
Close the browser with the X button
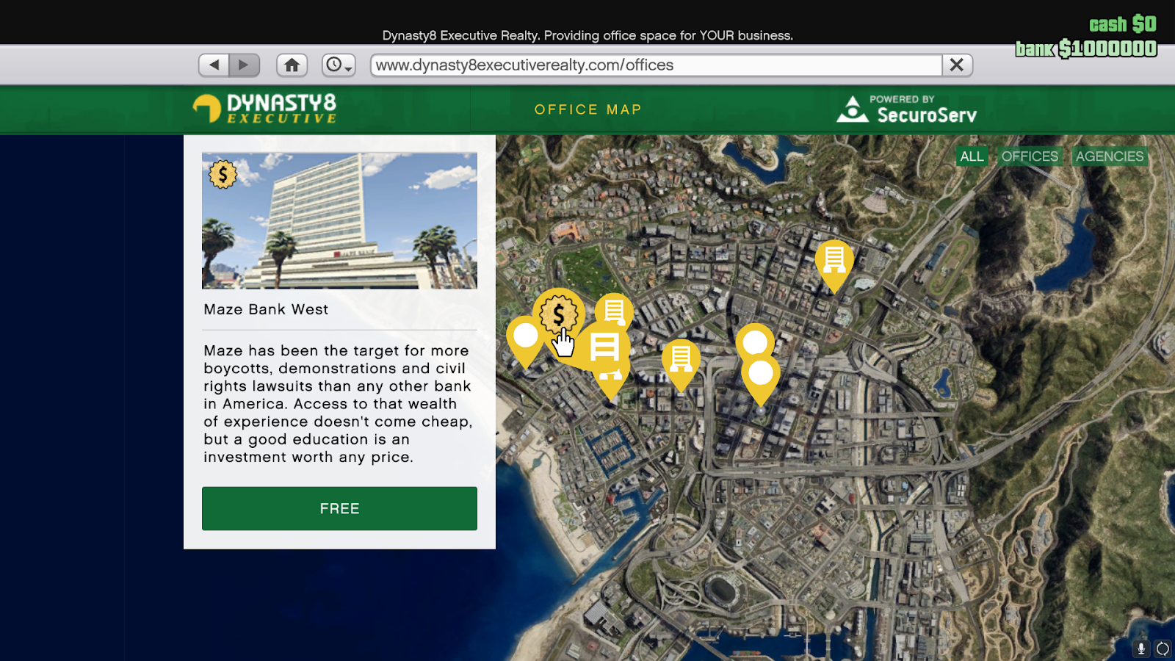click(957, 65)
